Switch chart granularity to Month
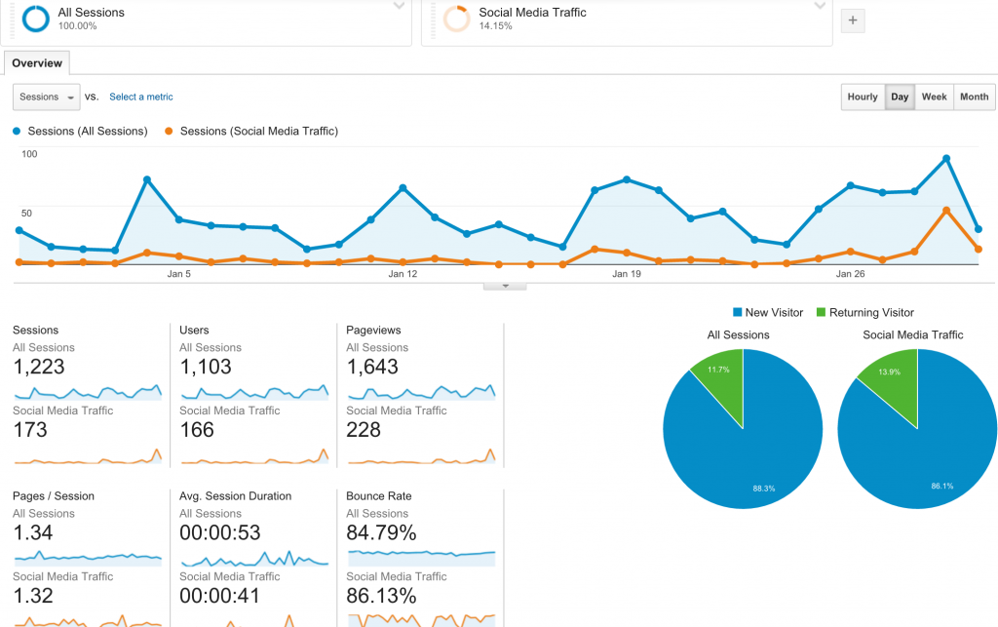998x627 pixels. (974, 97)
